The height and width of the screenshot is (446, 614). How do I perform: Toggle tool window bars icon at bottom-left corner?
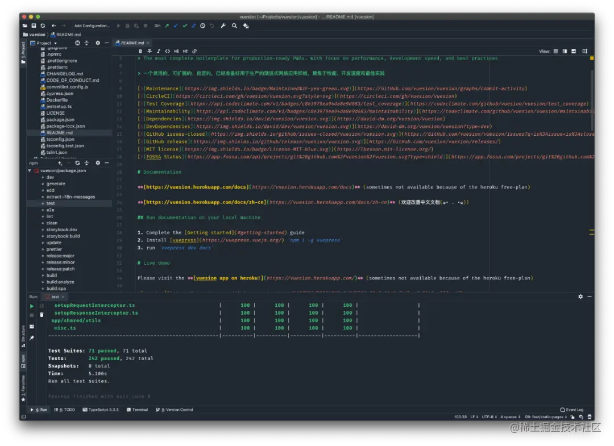(24, 417)
